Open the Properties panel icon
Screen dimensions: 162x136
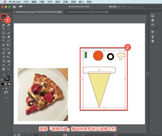pyautogui.click(x=153, y=16)
